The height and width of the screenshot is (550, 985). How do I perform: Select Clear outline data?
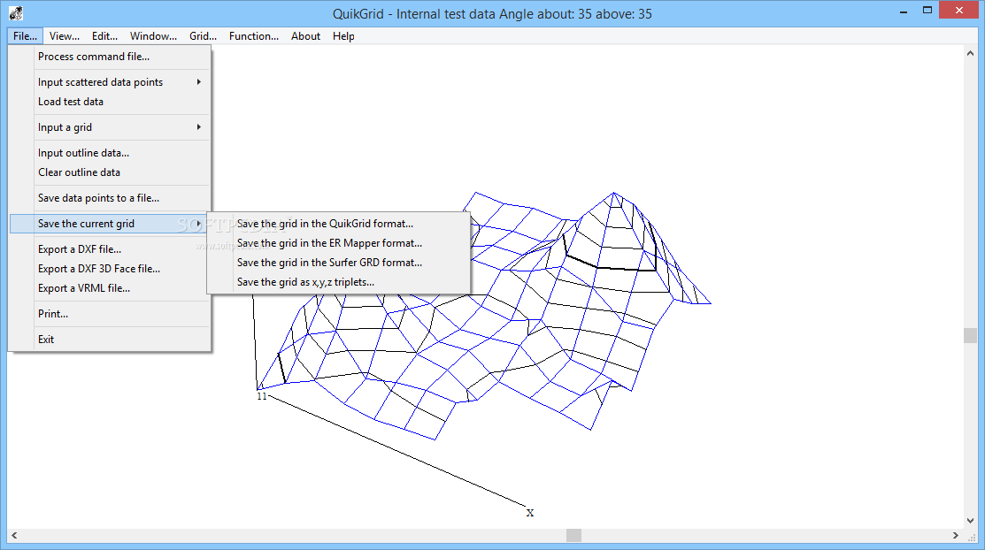point(110,172)
